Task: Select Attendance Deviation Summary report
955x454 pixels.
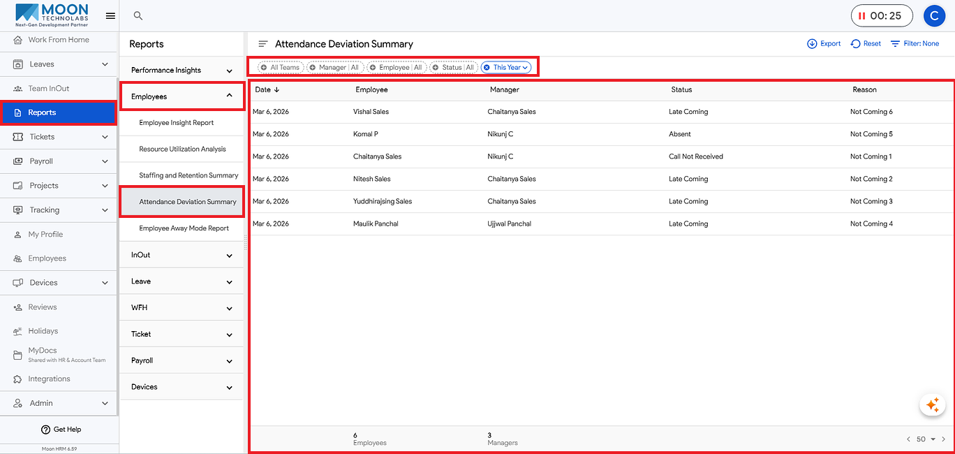Action: point(182,202)
